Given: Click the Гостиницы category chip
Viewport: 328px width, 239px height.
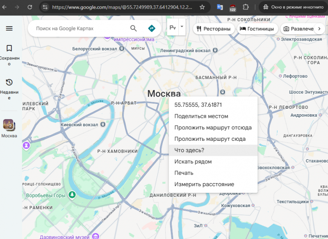Looking at the screenshot, I should [257, 29].
